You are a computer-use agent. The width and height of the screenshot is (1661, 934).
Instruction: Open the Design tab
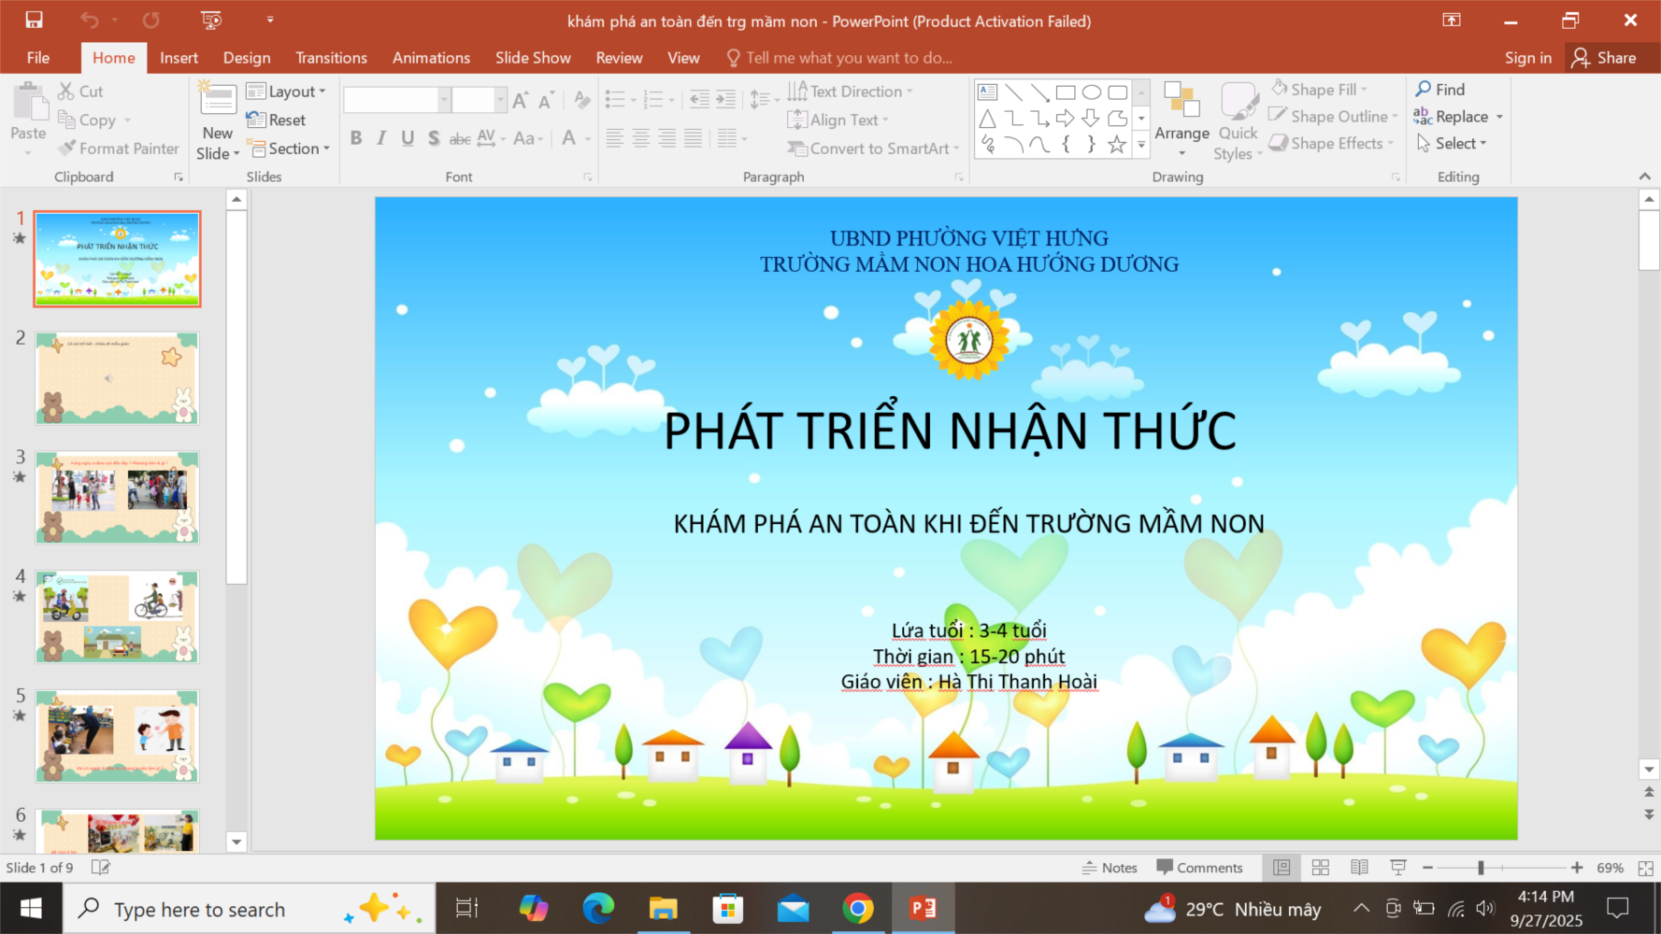click(x=247, y=58)
